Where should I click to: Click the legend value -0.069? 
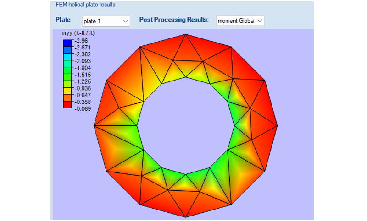[83, 109]
